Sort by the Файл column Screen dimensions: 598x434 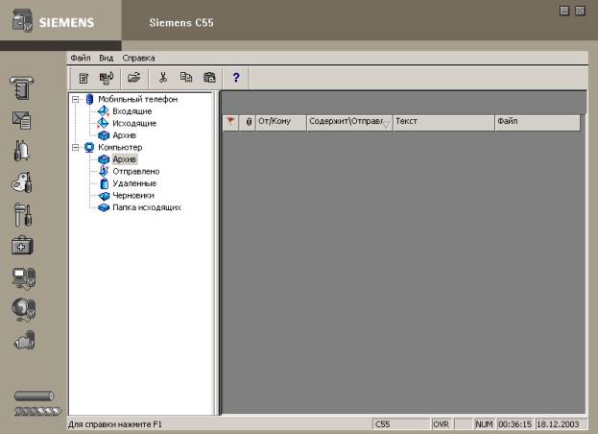click(538, 122)
